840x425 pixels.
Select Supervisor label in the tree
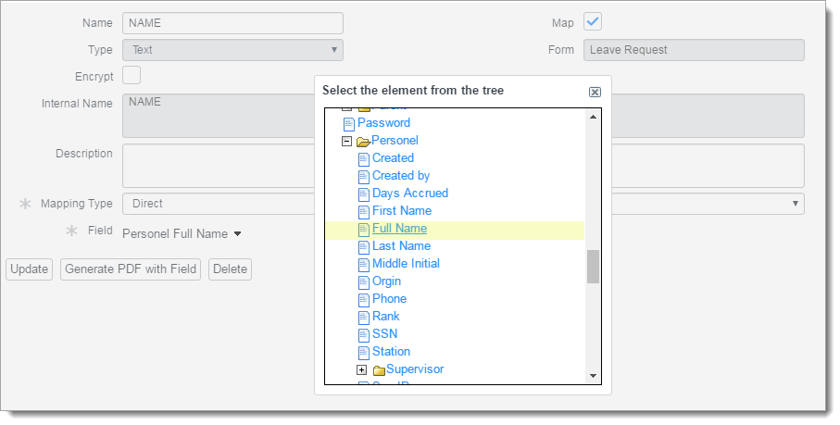(x=415, y=369)
